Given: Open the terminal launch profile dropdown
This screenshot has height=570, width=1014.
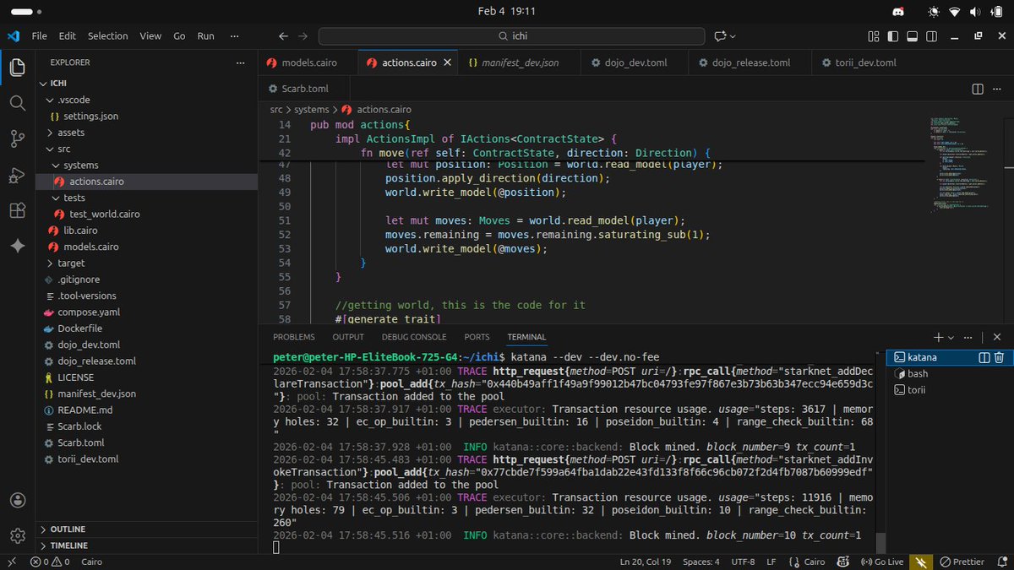Looking at the screenshot, I should (x=951, y=337).
